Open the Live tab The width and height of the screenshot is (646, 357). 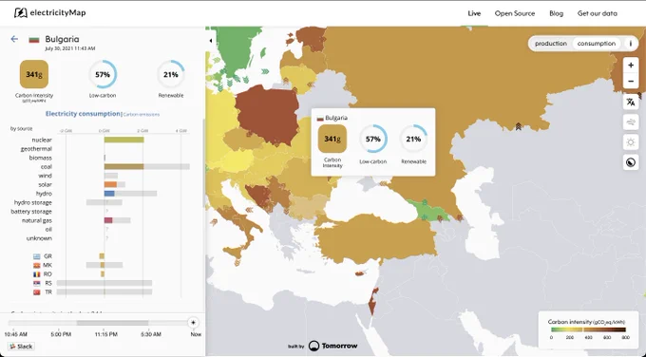pyautogui.click(x=474, y=13)
